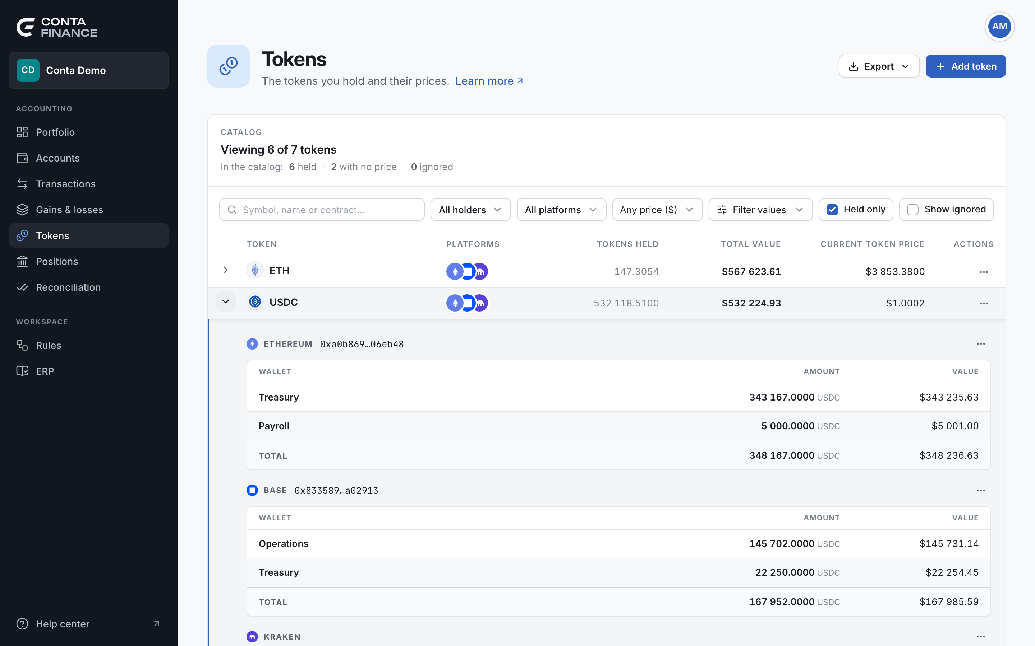Open the All platforms dropdown

tap(561, 210)
